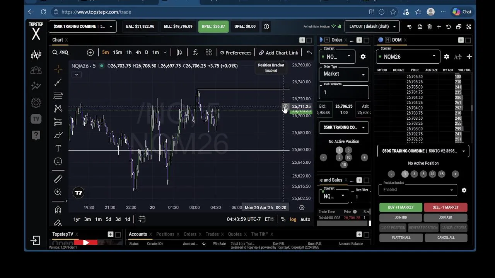The width and height of the screenshot is (495, 278).
Task: Click the DOM center price icon
Action: [x=469, y=57]
